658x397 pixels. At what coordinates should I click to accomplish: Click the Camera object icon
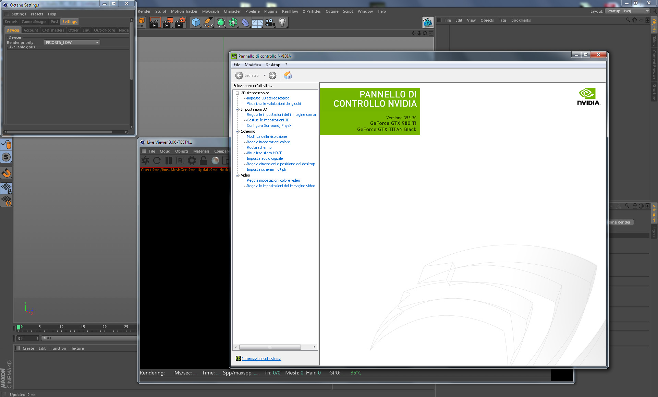270,23
